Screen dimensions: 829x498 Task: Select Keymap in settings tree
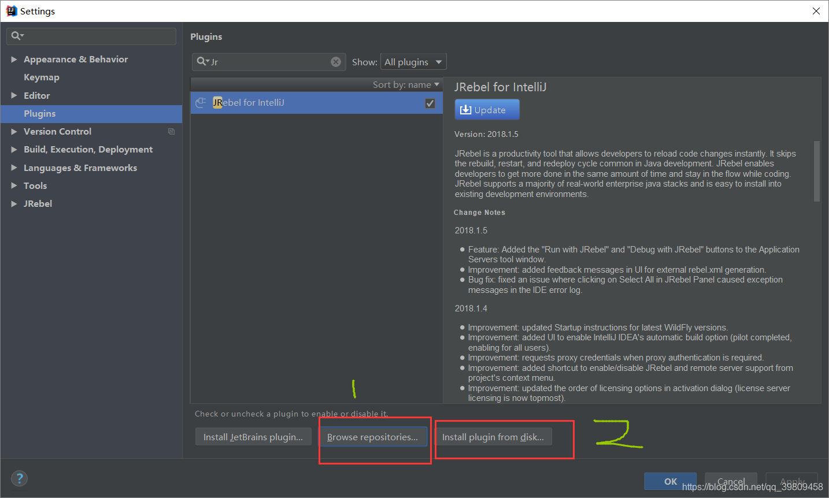tap(42, 77)
